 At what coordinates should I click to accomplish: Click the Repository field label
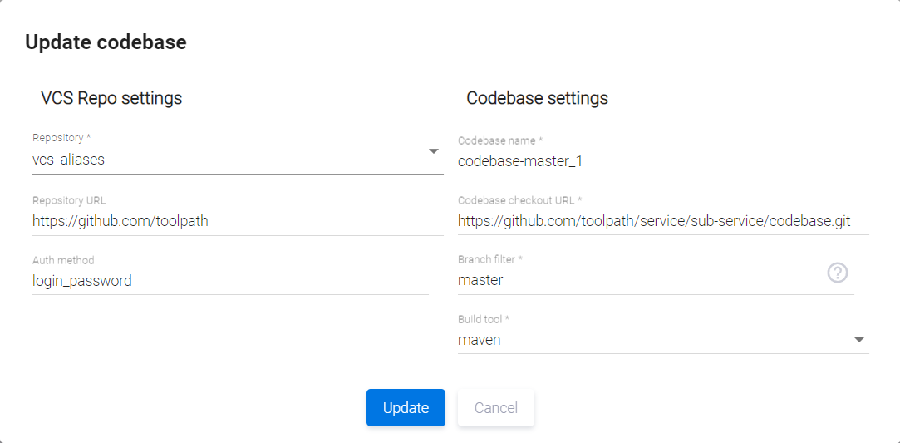(x=61, y=137)
